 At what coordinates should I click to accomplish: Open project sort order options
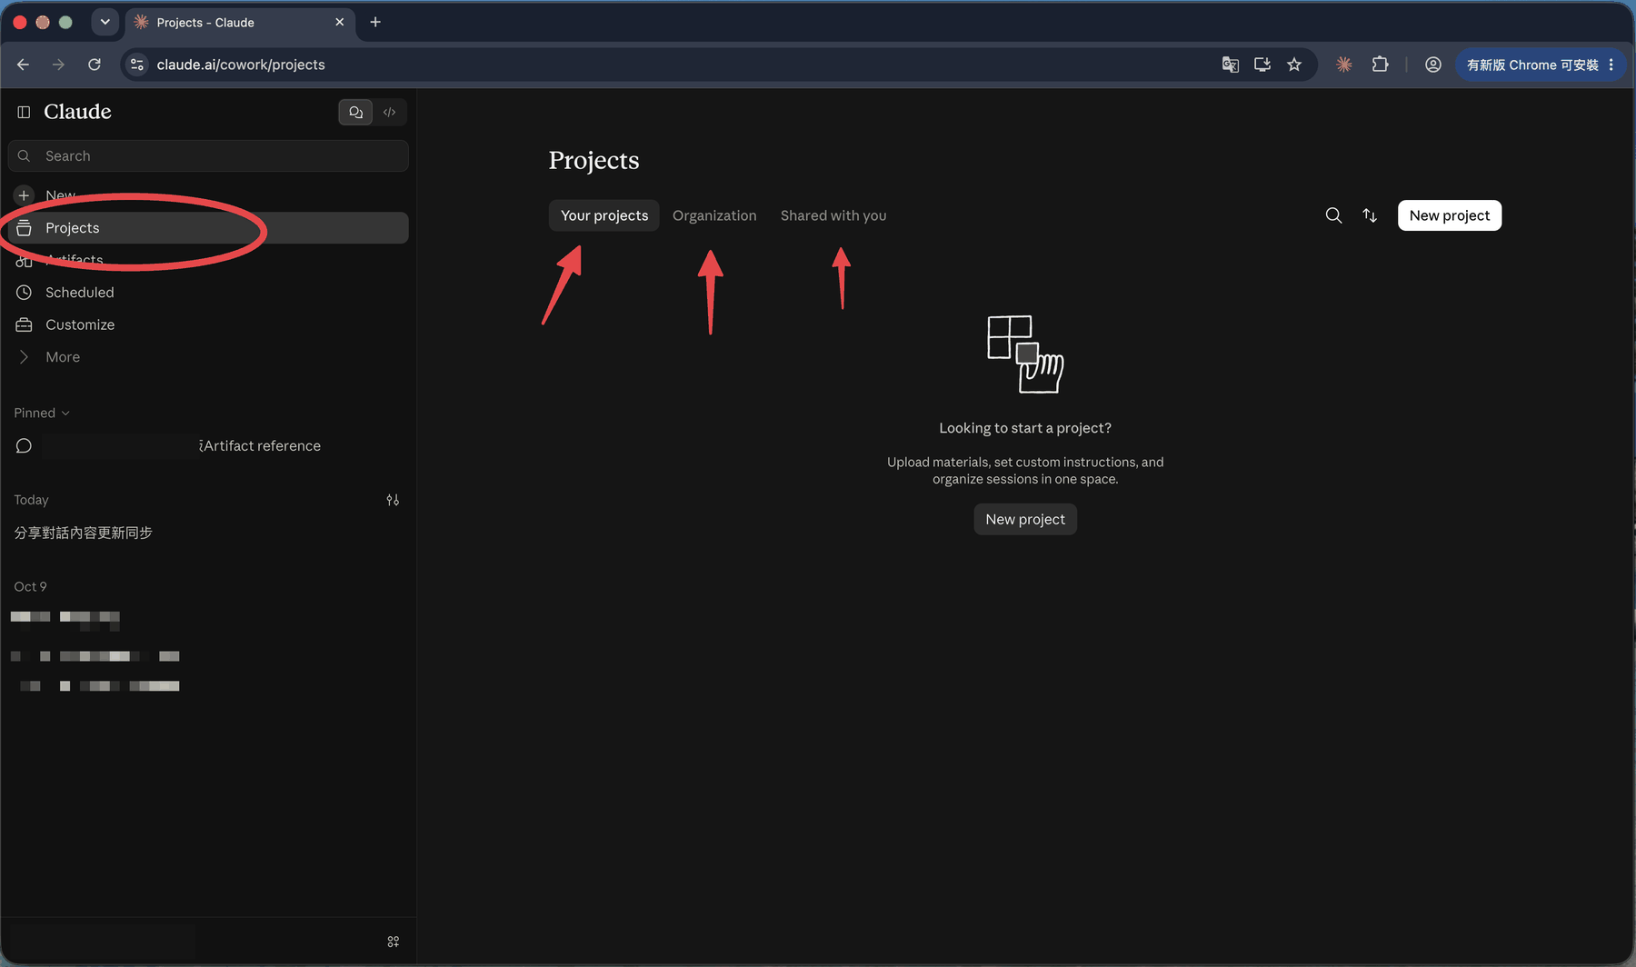tap(1370, 215)
